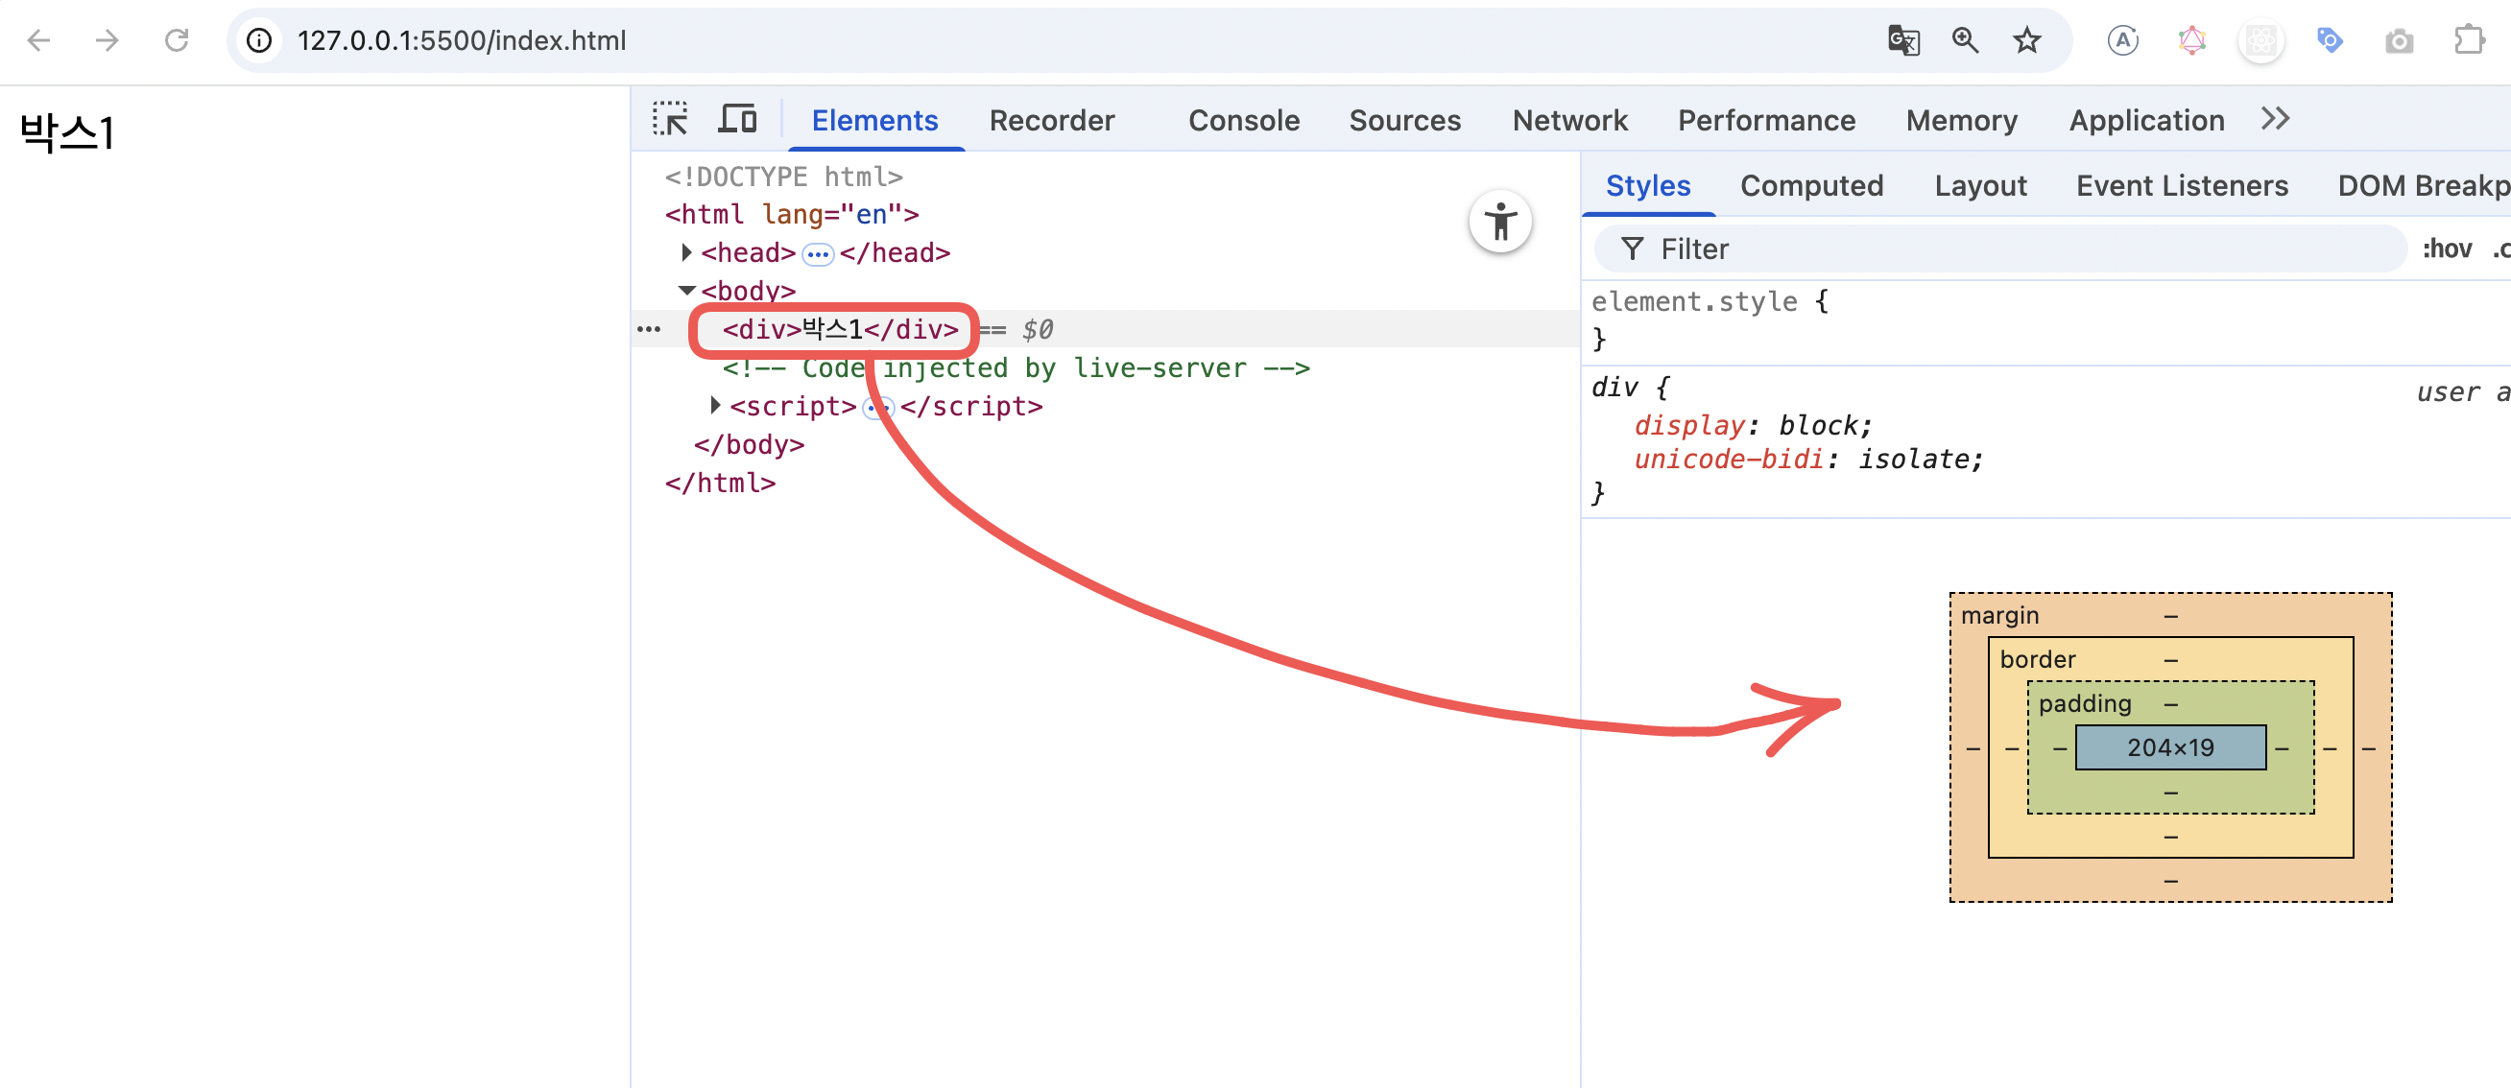
Task: Open the circled A extension
Action: coord(2122,40)
